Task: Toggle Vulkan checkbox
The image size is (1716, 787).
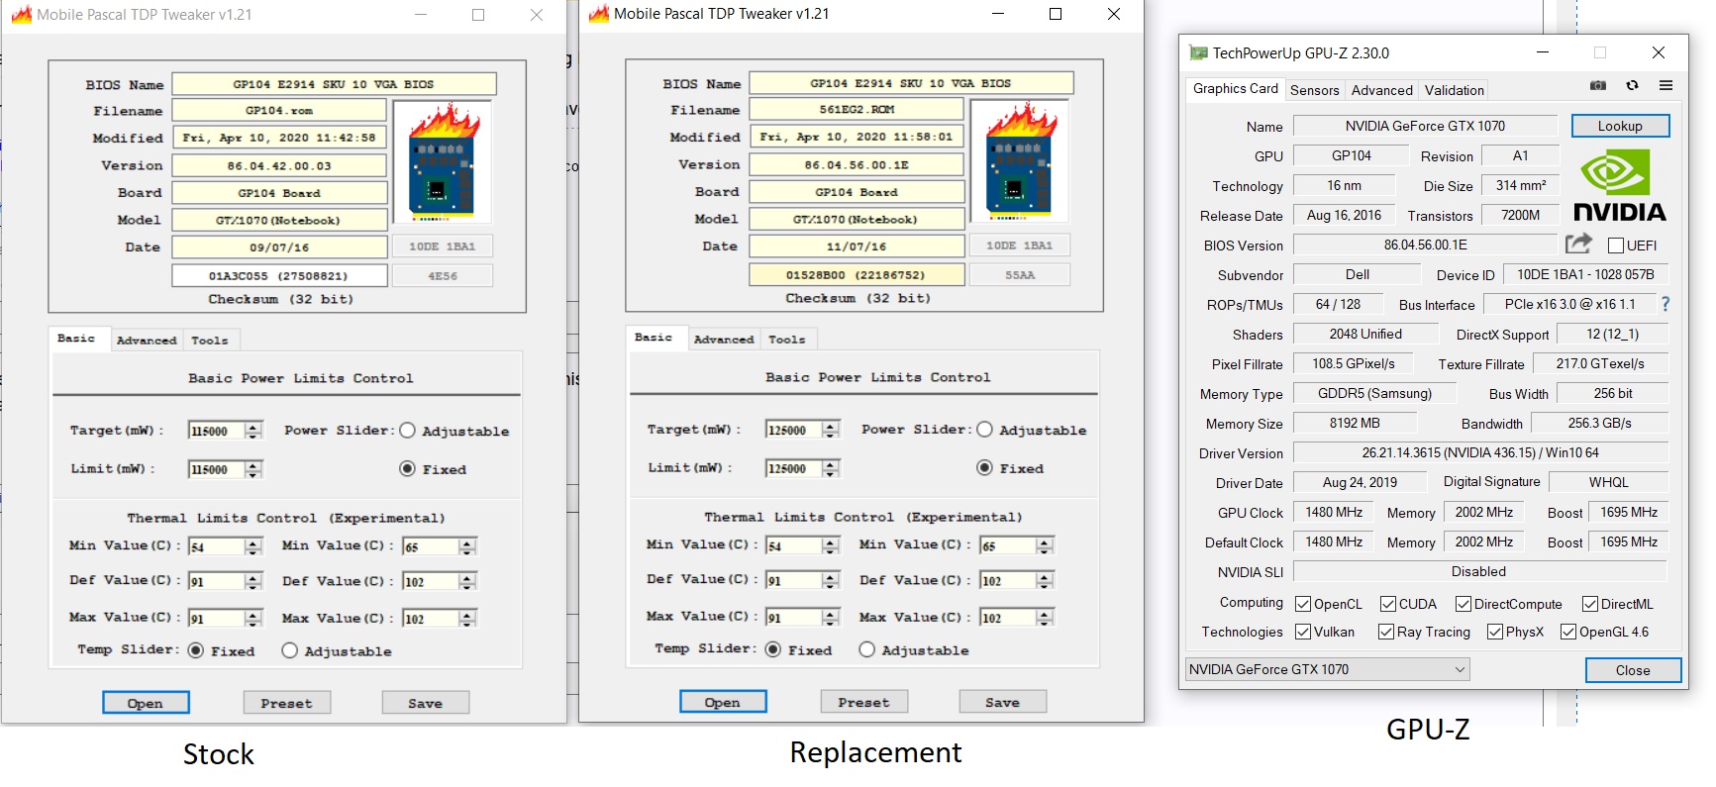Action: point(1303,632)
